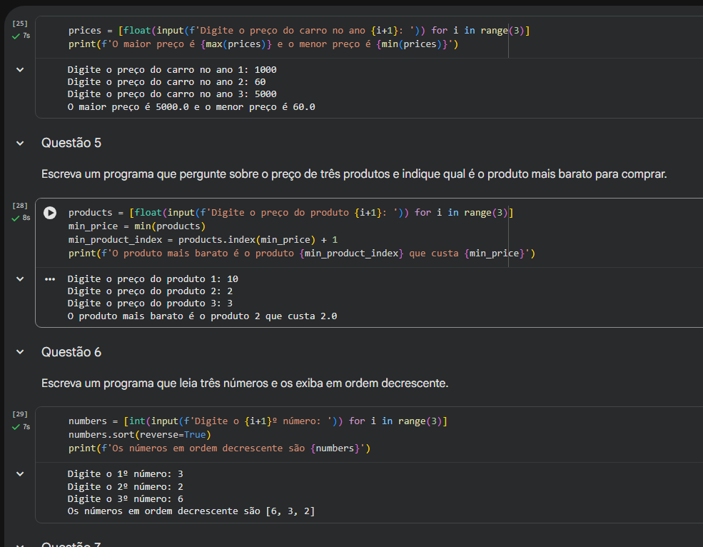The height and width of the screenshot is (547, 703).
Task: Click output 'Digite o preço do carro no ano 2: 60'
Action: click(166, 81)
